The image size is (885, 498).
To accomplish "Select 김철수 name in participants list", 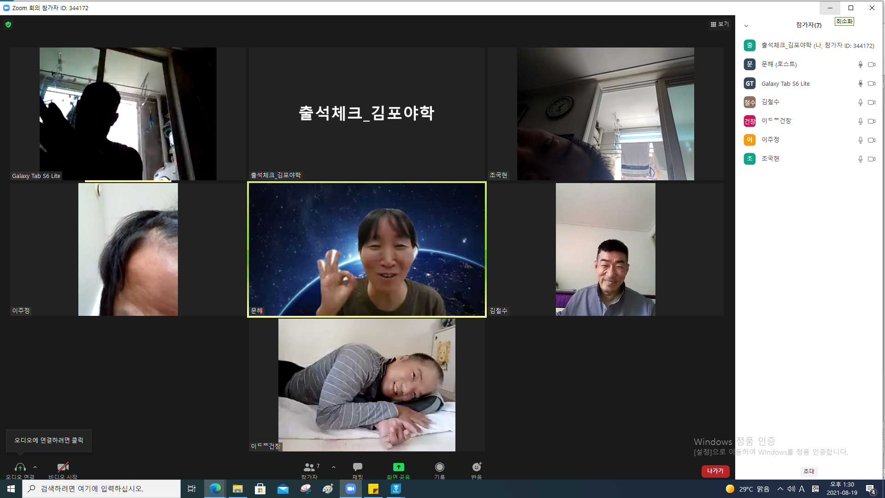I will pyautogui.click(x=770, y=102).
